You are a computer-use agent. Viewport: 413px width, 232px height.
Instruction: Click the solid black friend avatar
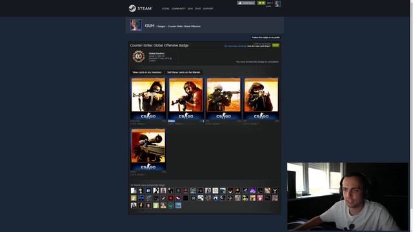click(x=186, y=198)
